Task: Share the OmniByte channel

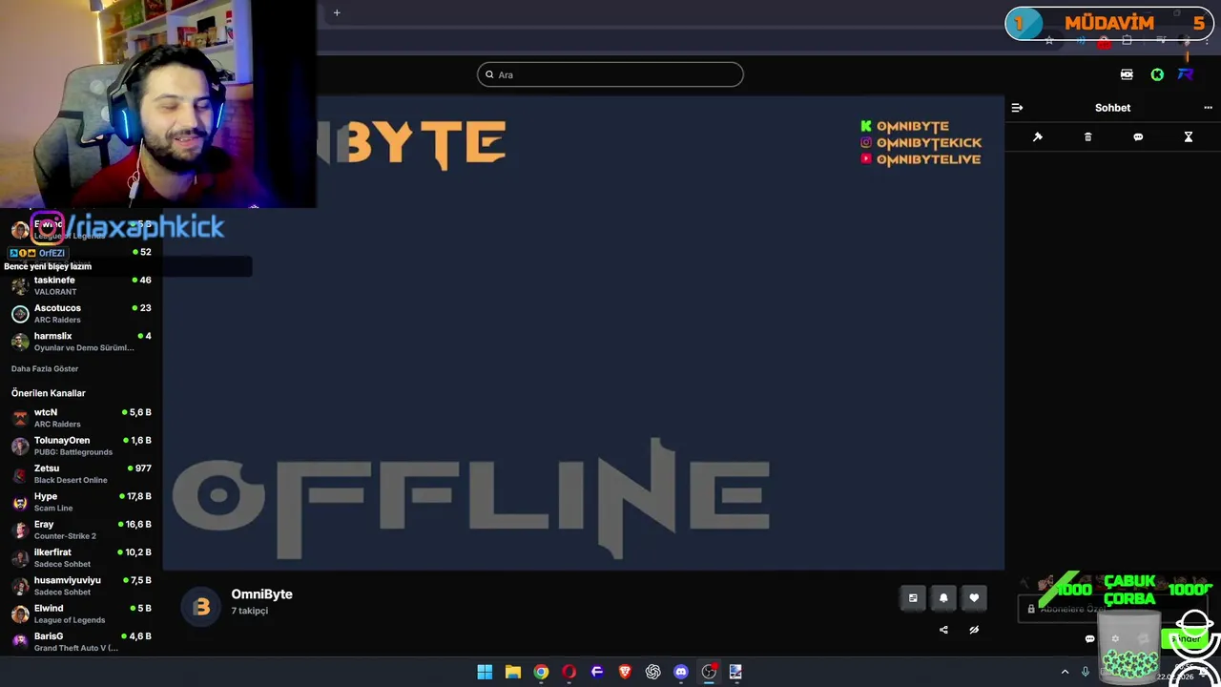Action: [943, 630]
